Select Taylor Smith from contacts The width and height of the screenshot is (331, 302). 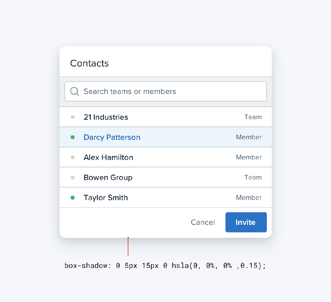click(x=106, y=198)
